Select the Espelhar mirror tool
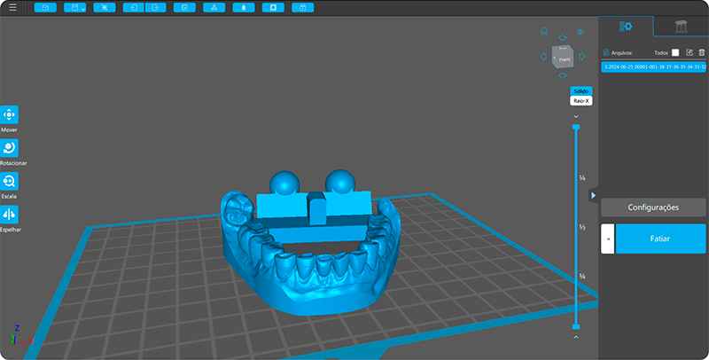 pyautogui.click(x=9, y=215)
